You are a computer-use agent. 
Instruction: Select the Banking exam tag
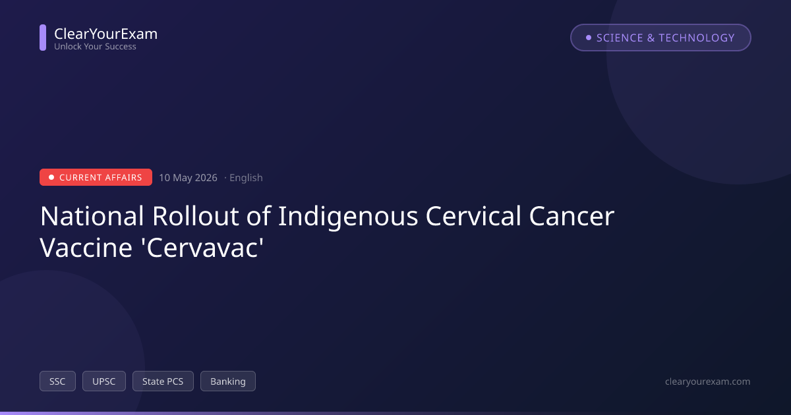[228, 381]
